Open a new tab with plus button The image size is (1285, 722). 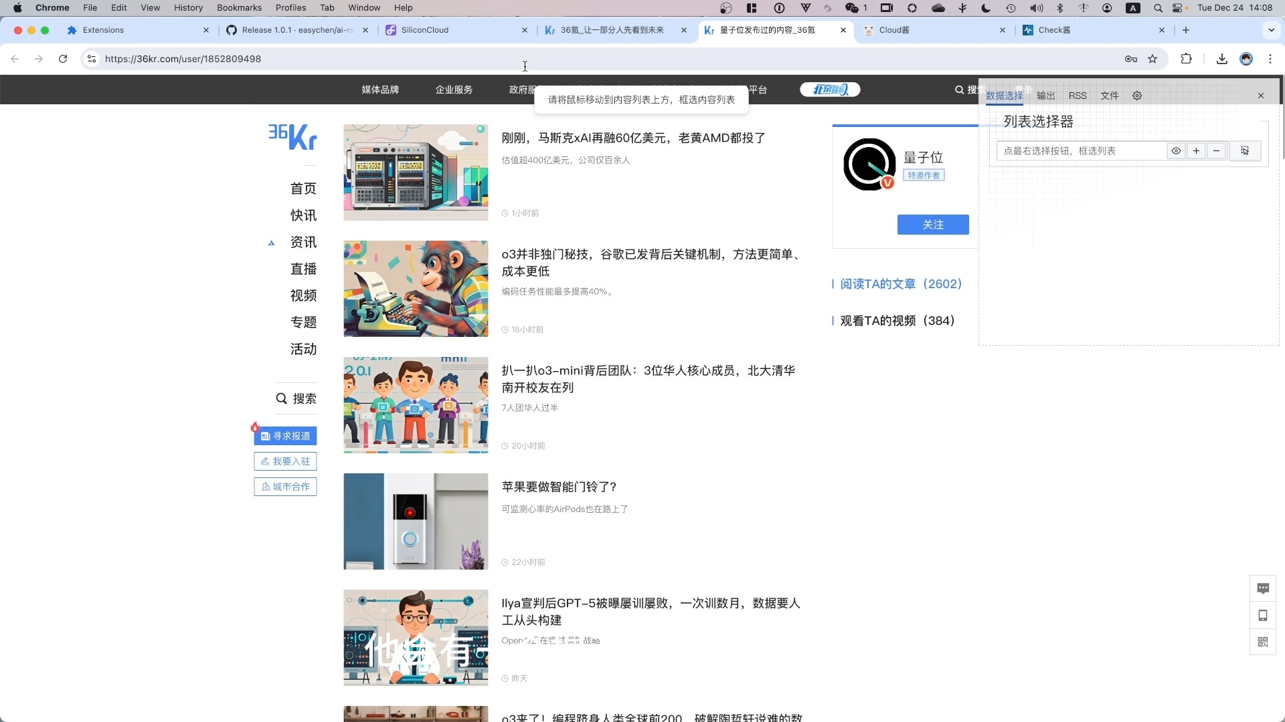pos(1186,30)
